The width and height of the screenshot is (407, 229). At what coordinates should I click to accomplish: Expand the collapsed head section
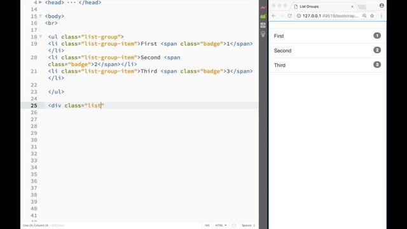[x=40, y=3]
